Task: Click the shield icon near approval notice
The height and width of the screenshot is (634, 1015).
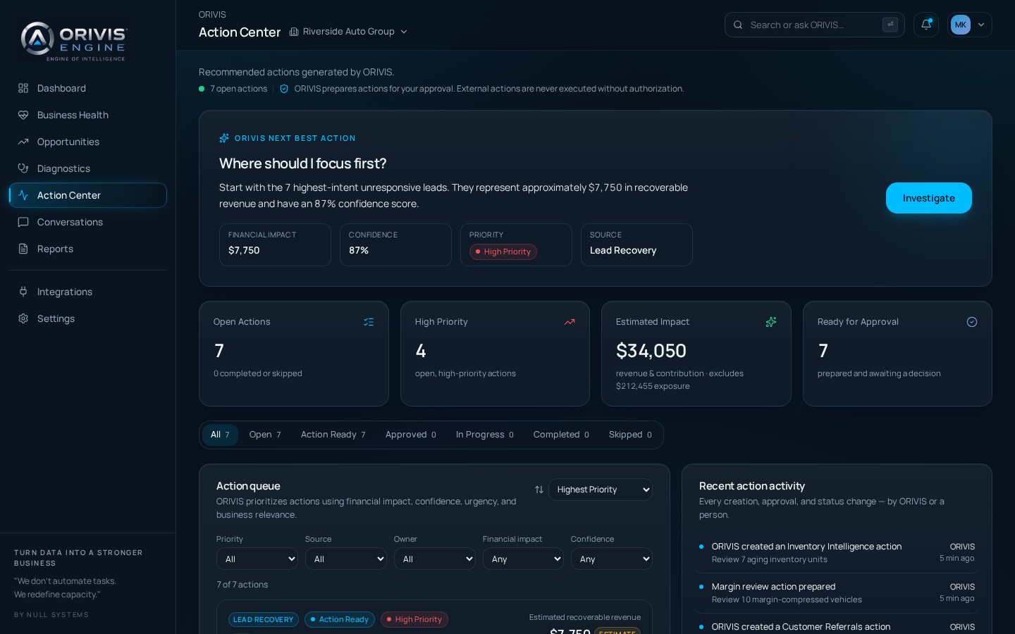Action: 284,89
